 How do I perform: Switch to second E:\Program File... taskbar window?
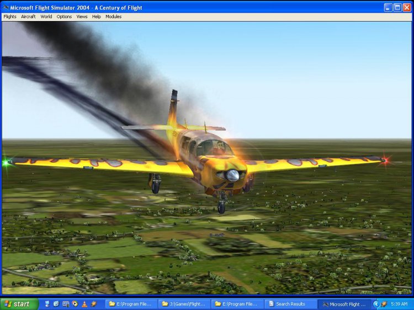tap(237, 304)
